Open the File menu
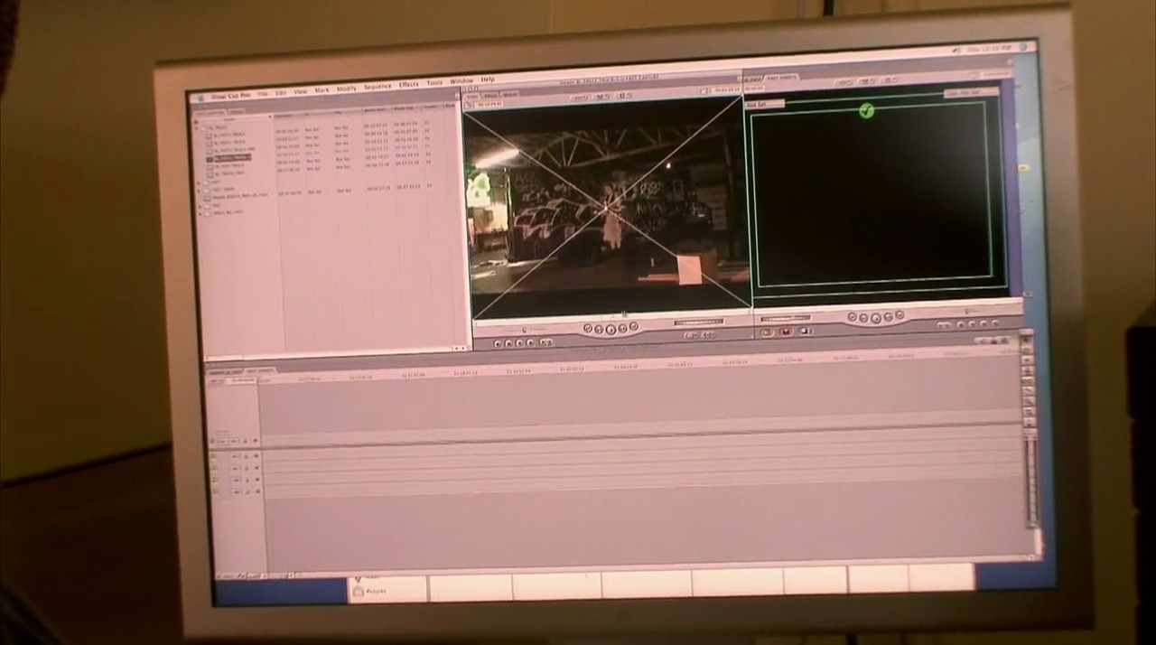Screen dimensions: 1156x645 coord(263,93)
